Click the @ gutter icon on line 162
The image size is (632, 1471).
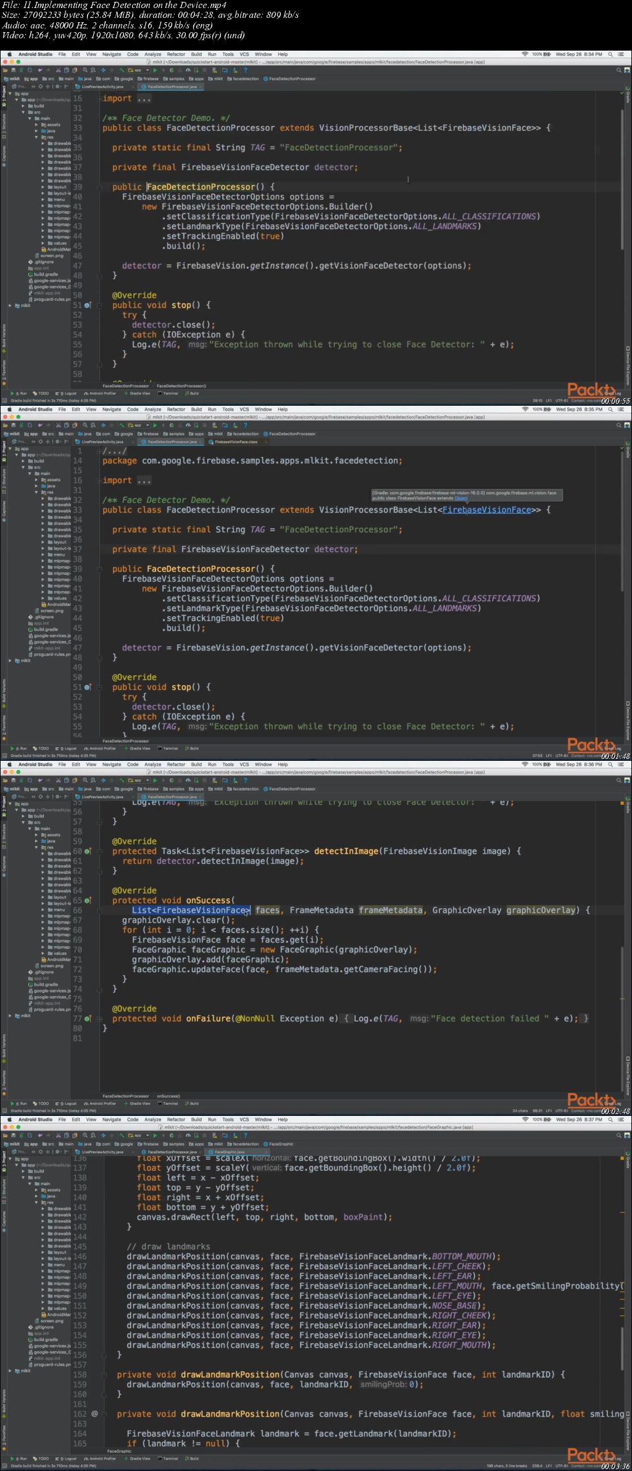coord(94,1414)
